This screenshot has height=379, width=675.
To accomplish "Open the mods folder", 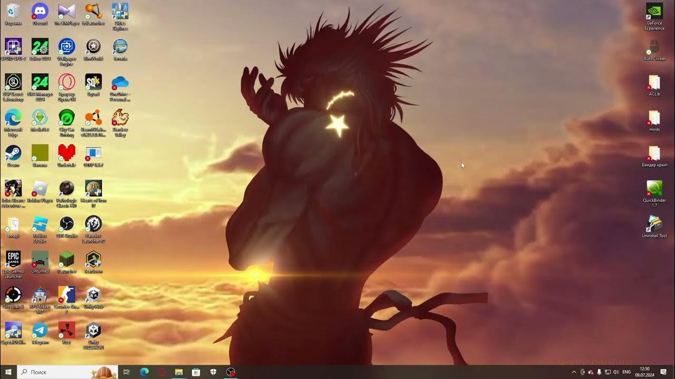I will (x=654, y=120).
